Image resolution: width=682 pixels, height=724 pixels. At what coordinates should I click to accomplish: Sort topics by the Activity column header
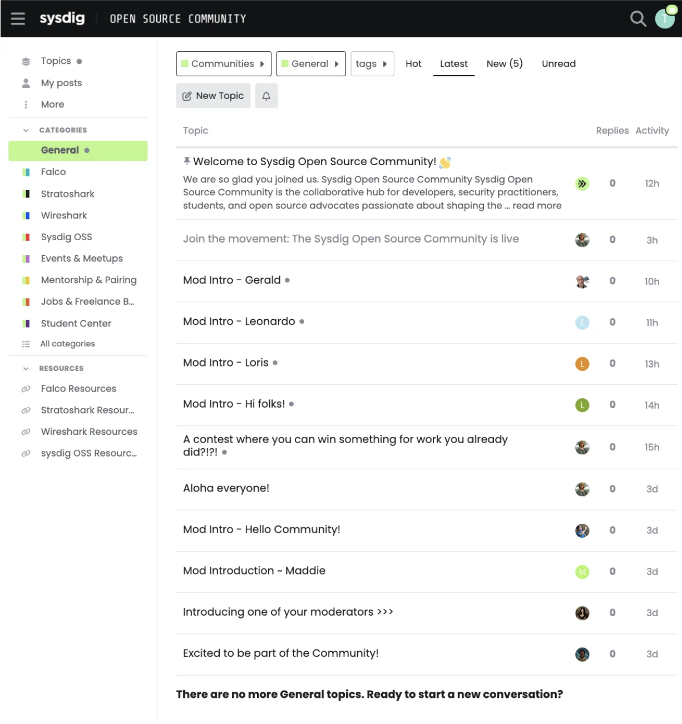[651, 131]
